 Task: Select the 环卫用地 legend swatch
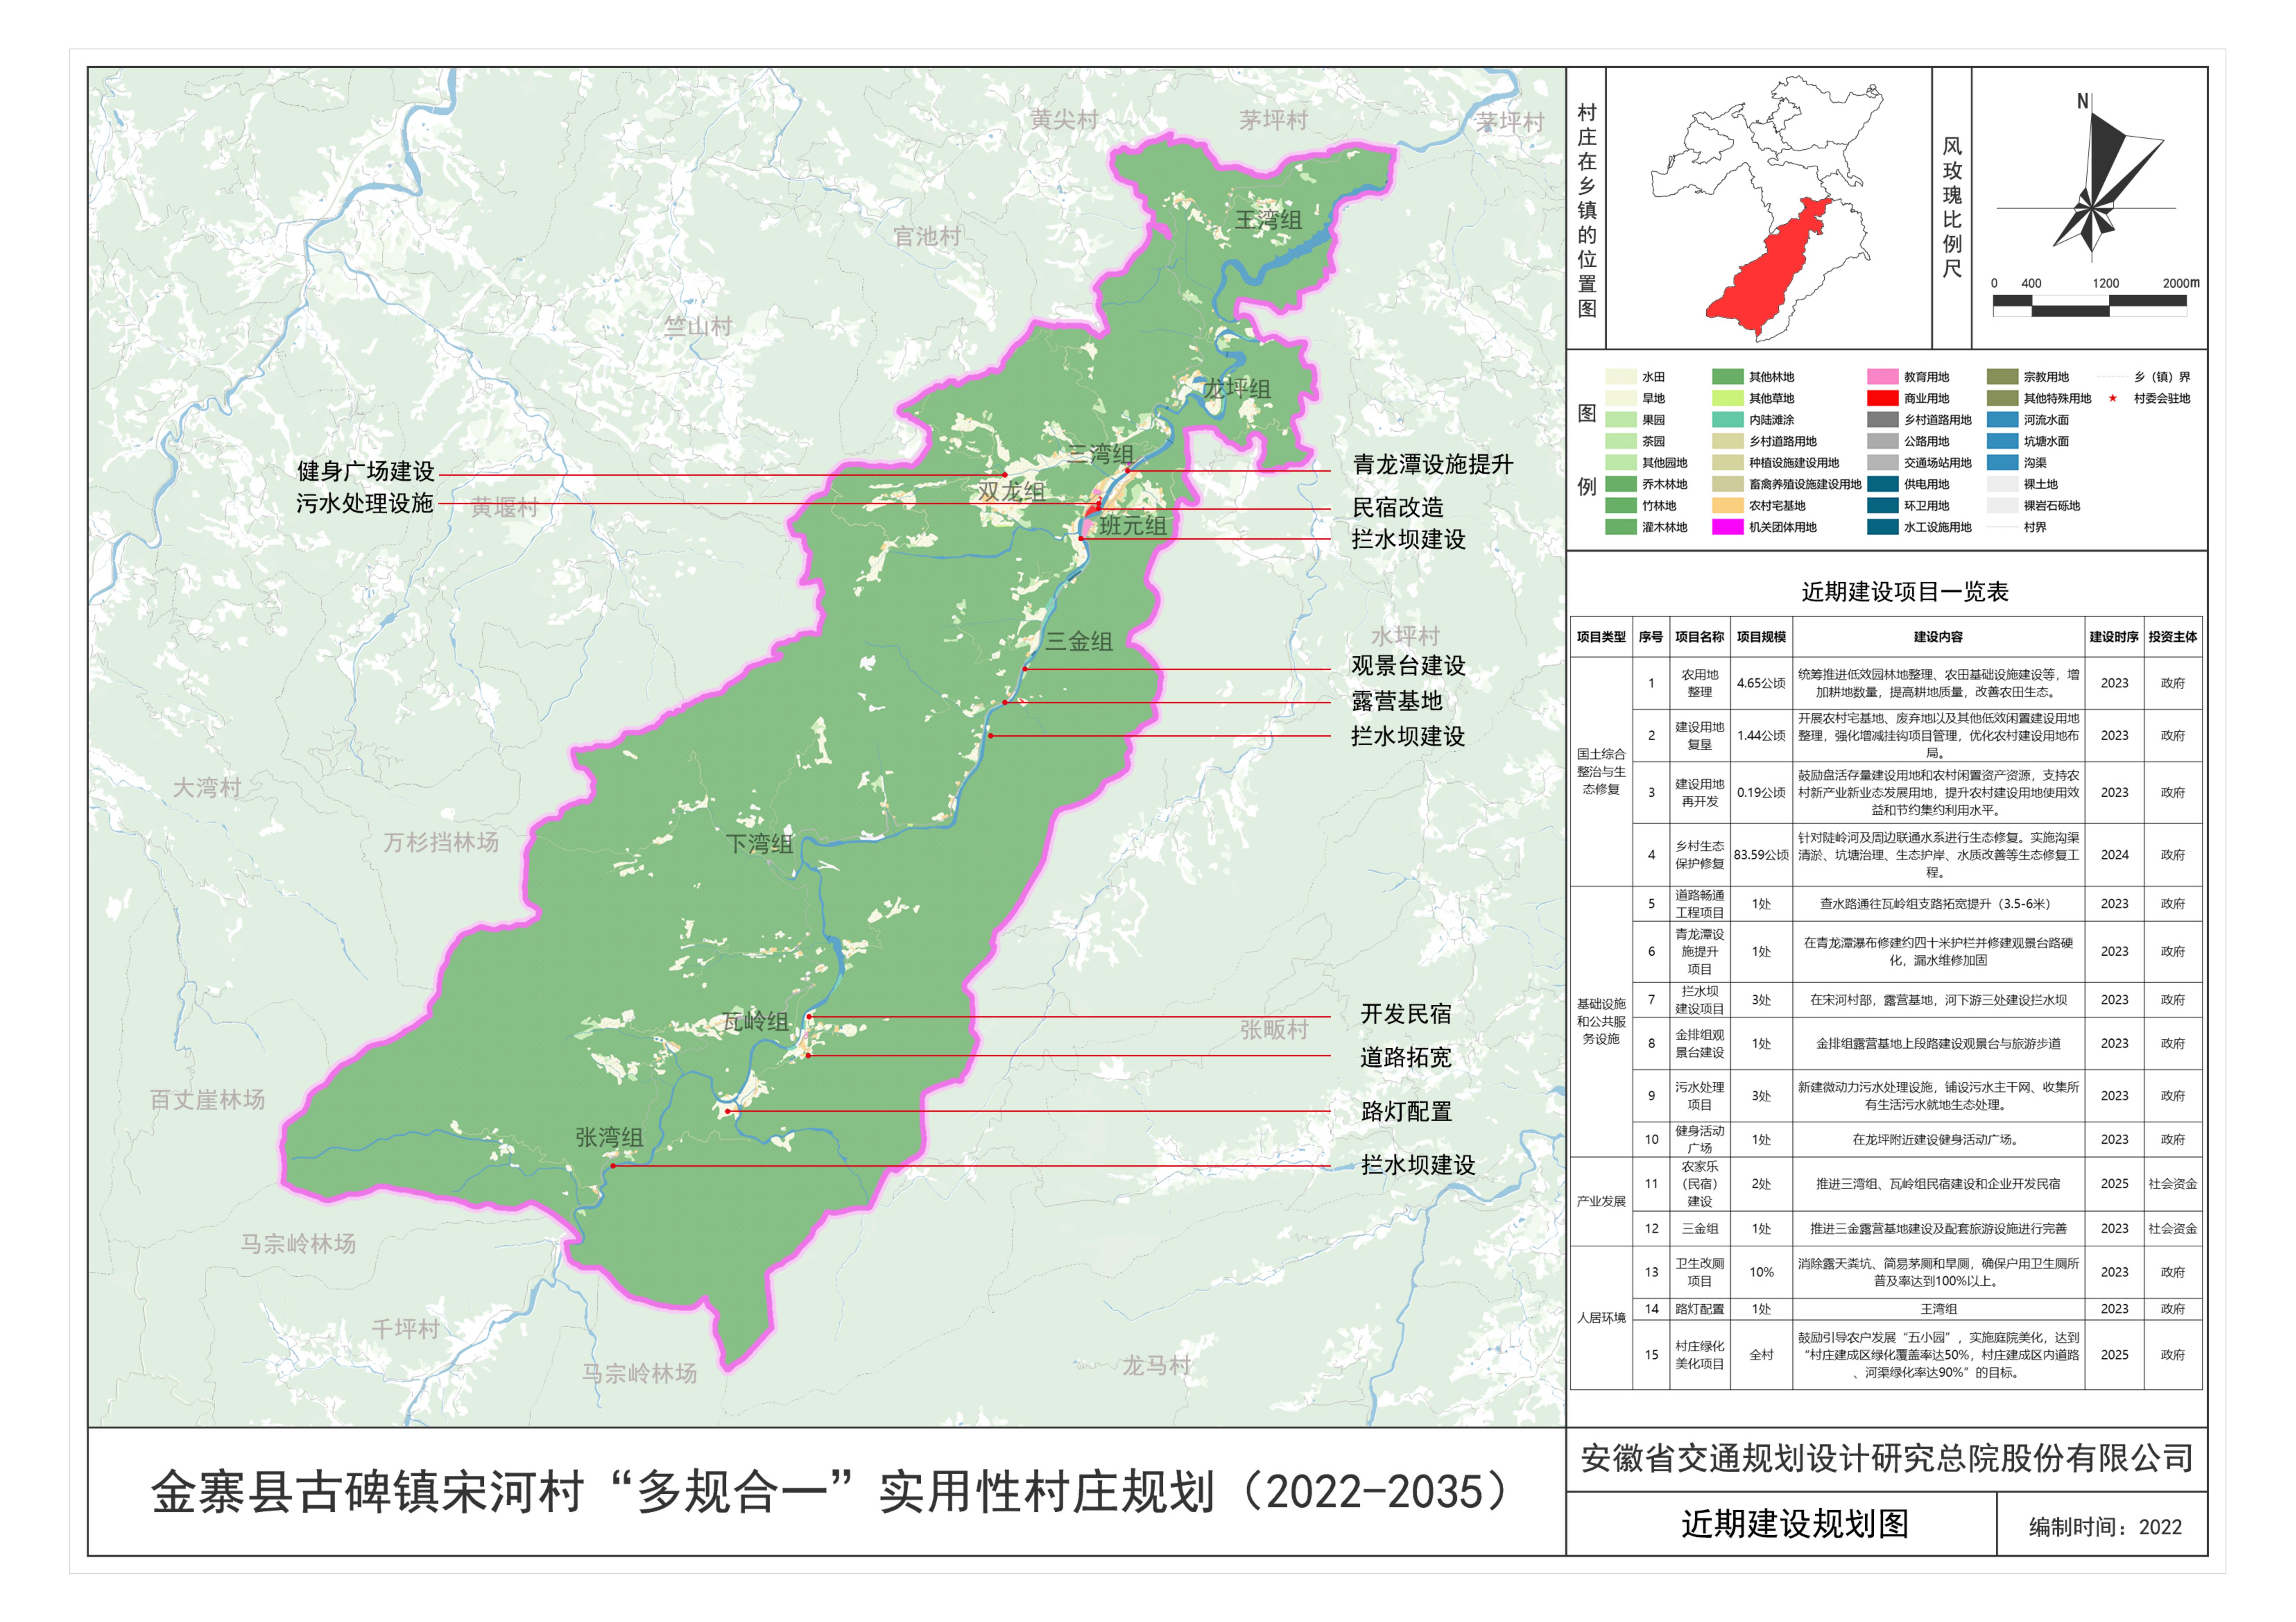pyautogui.click(x=1883, y=506)
